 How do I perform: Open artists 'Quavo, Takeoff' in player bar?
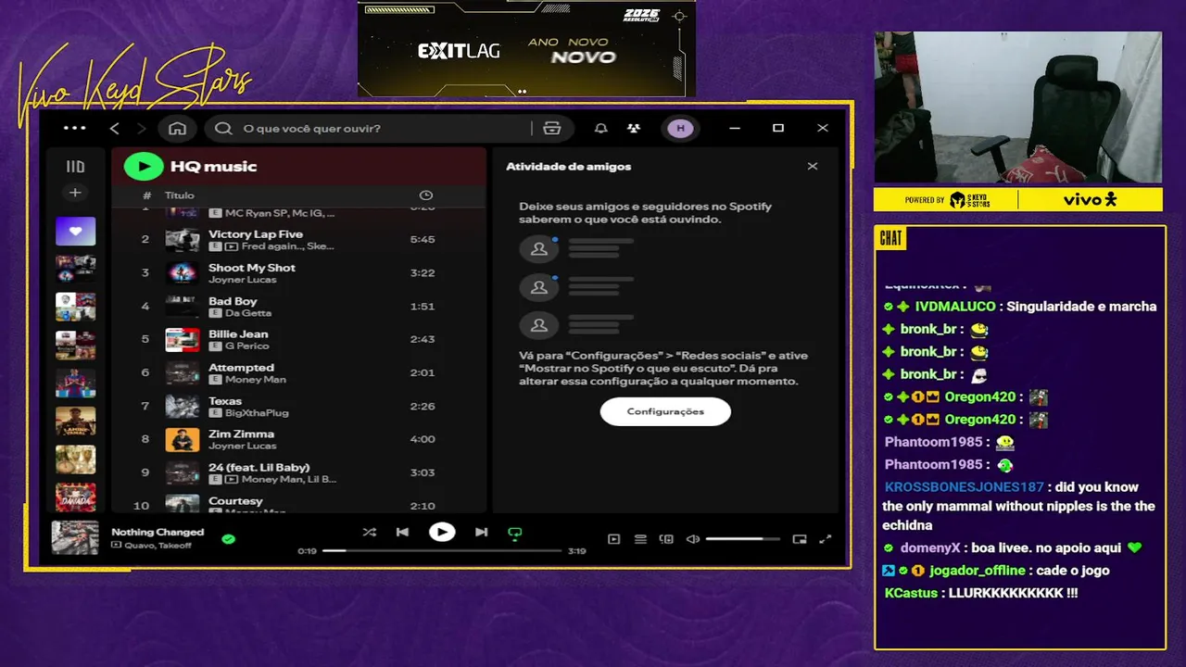(x=156, y=545)
